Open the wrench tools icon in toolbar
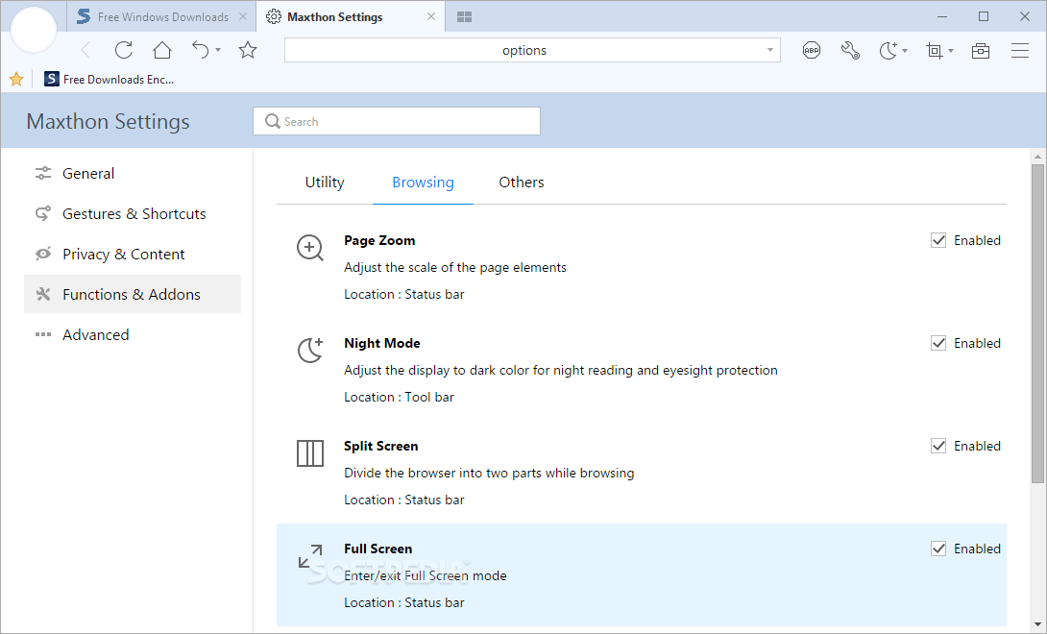This screenshot has height=634, width=1047. (850, 50)
